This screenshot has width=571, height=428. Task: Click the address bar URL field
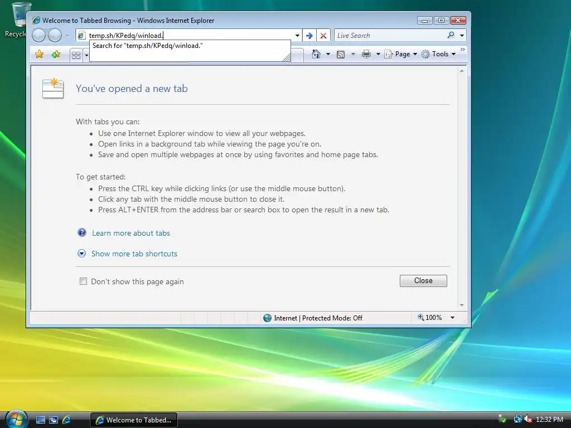pyautogui.click(x=190, y=35)
